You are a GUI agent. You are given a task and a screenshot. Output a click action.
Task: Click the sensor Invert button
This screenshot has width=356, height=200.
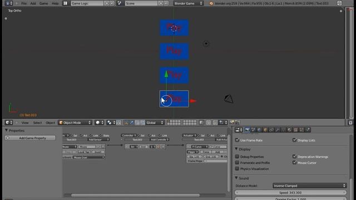tap(98, 152)
